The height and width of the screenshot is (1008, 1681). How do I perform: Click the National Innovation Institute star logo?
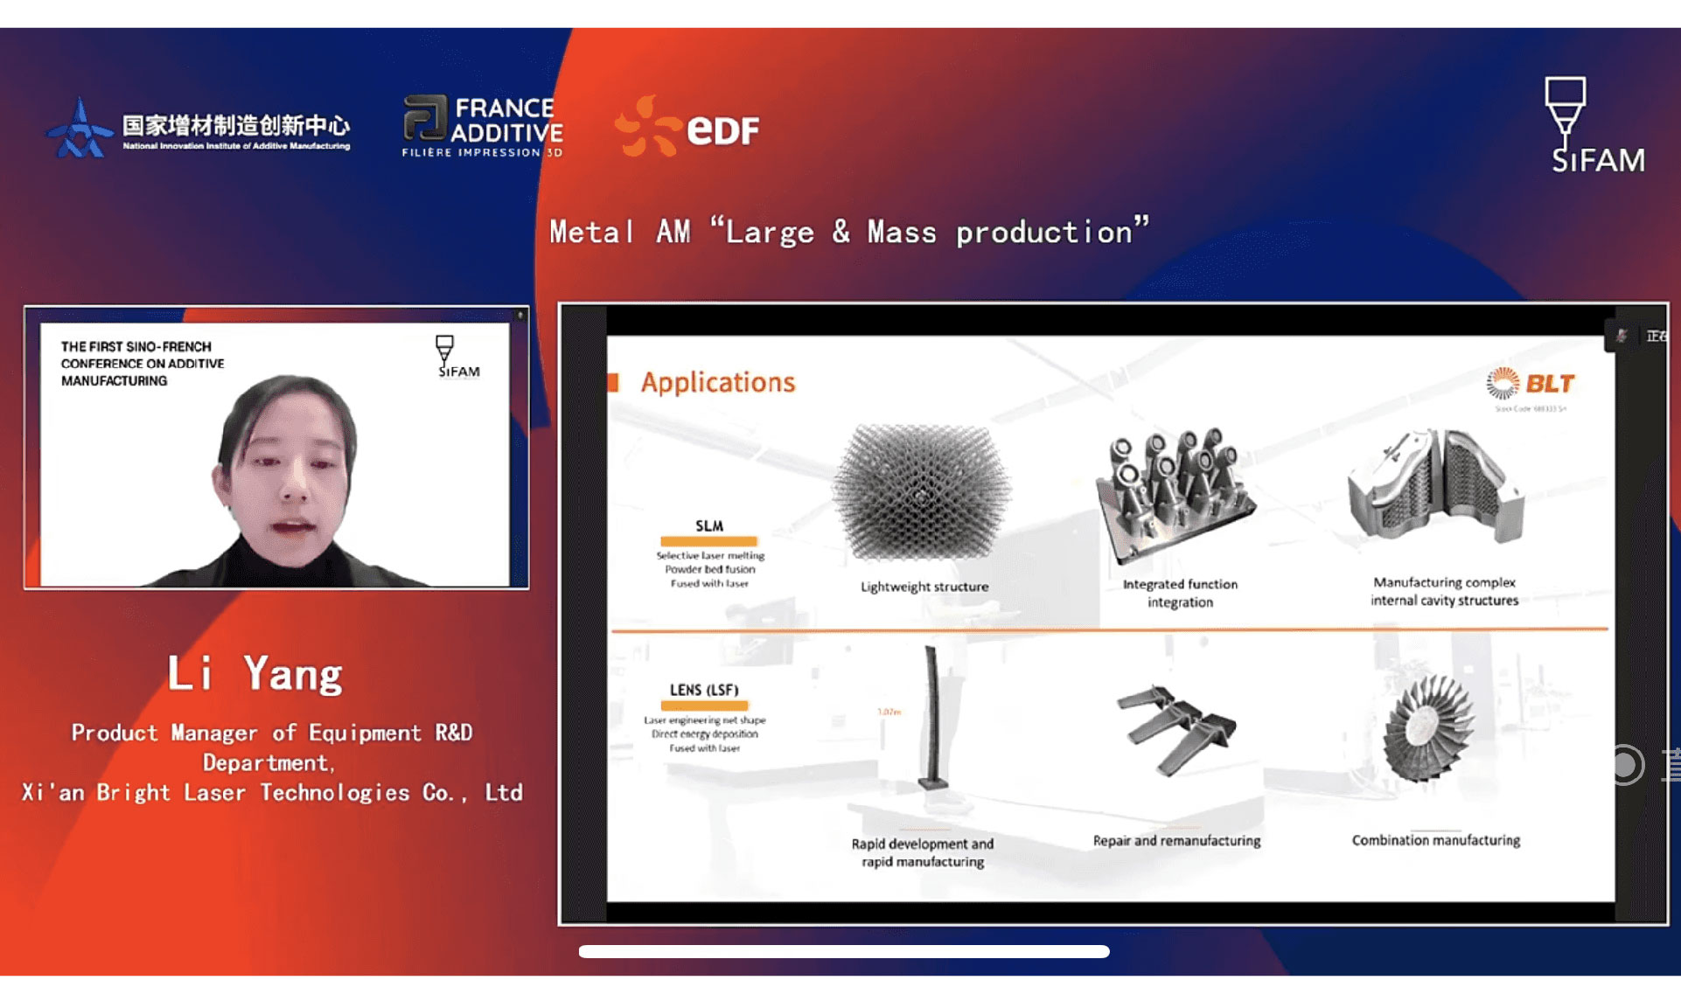click(80, 129)
